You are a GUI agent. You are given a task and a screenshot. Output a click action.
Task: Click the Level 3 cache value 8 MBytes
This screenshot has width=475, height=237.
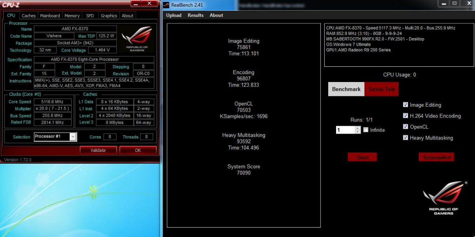[x=115, y=123]
